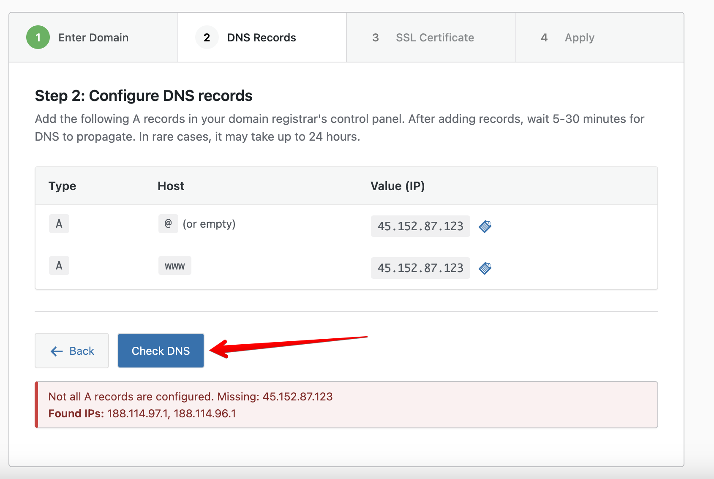
Task: Select the DNS Records tab
Action: (261, 37)
